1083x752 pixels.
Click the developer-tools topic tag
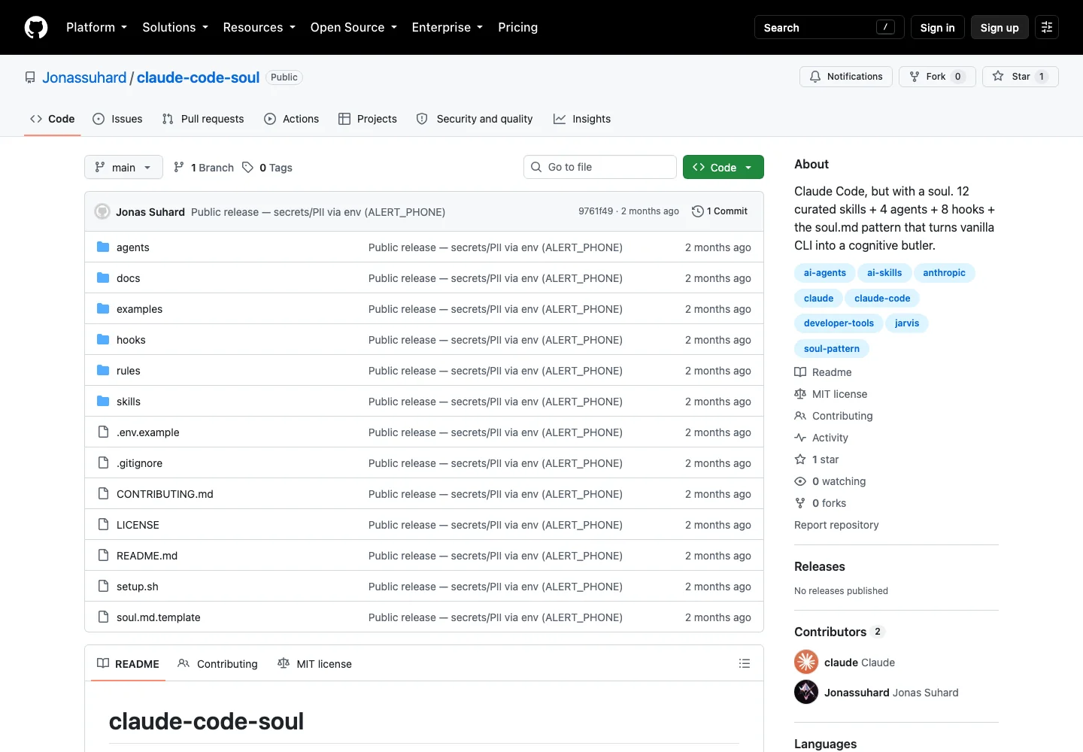click(x=839, y=323)
